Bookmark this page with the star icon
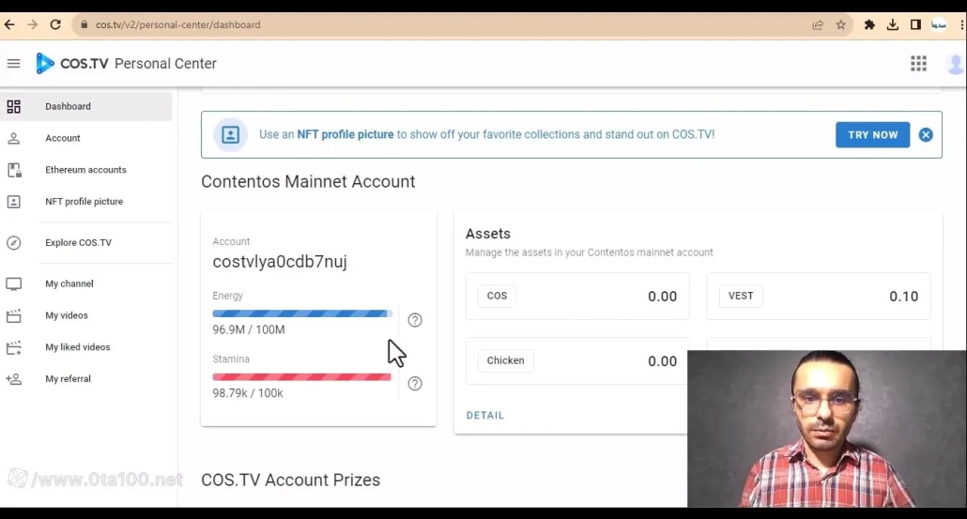The width and height of the screenshot is (967, 519). [840, 24]
